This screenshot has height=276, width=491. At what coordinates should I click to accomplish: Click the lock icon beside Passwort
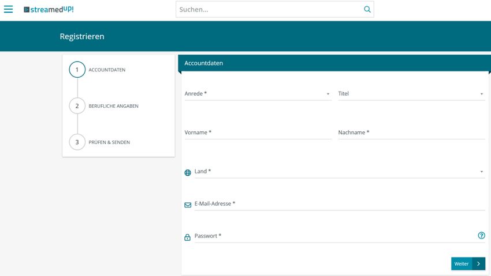(187, 237)
